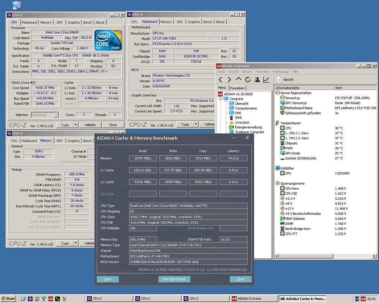The width and height of the screenshot is (379, 303).
Task: Click the Close button in benchmark dialog footer
Action: point(241,279)
